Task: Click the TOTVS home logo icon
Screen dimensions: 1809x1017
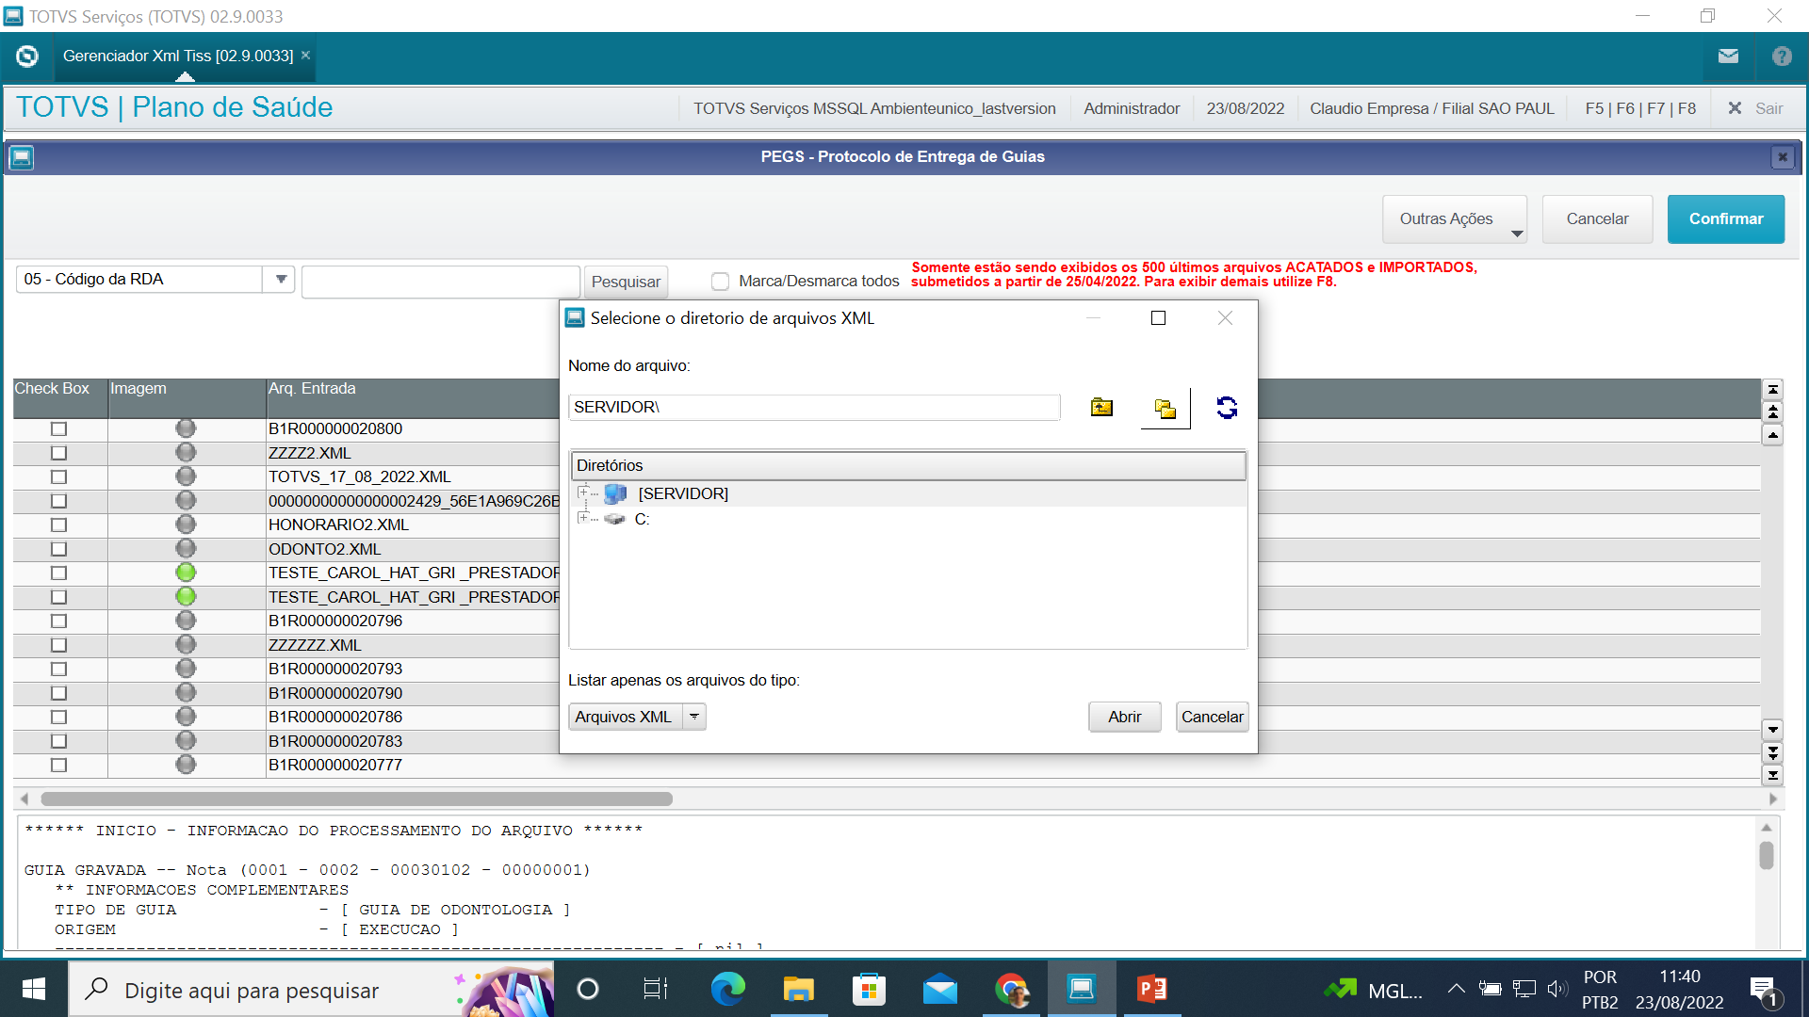Action: (27, 56)
